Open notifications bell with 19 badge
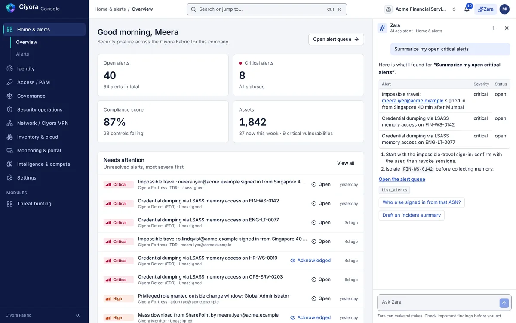This screenshot has width=516, height=323. pos(467,9)
